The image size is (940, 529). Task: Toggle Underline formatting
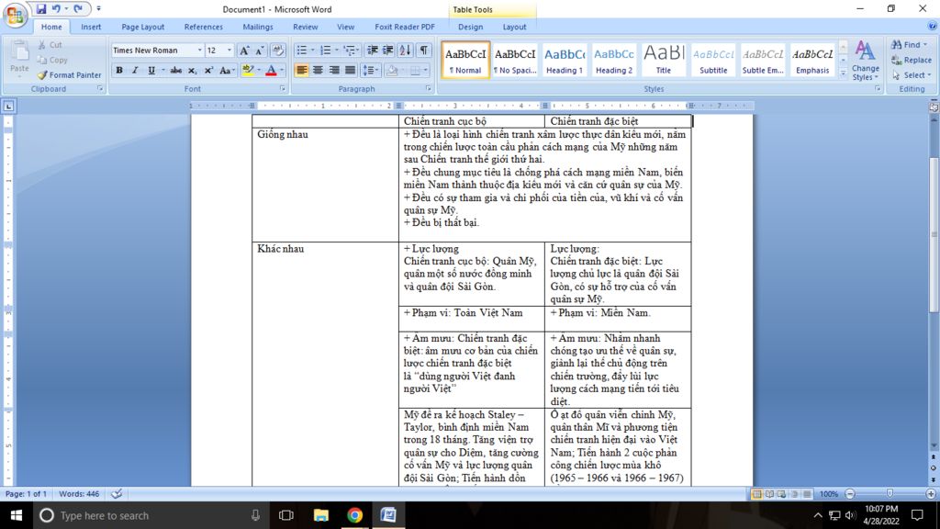(151, 70)
